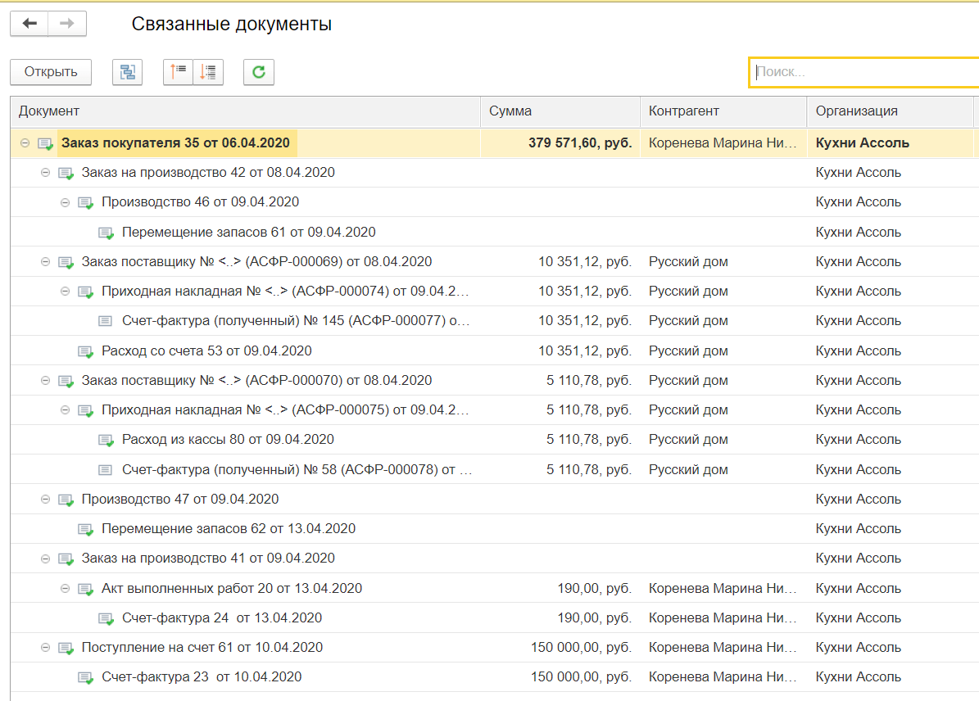Click sum cell 379 571,60, руб.

(580, 143)
